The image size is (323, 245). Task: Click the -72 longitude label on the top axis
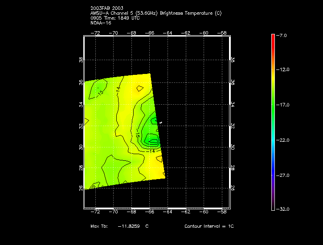coord(95,33)
